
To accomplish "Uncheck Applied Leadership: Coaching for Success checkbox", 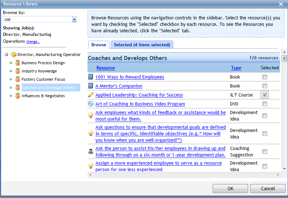I will (265, 95).
